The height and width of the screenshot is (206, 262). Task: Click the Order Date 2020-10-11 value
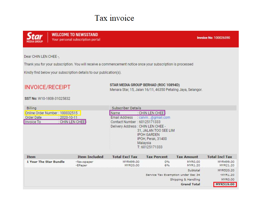pos(68,117)
